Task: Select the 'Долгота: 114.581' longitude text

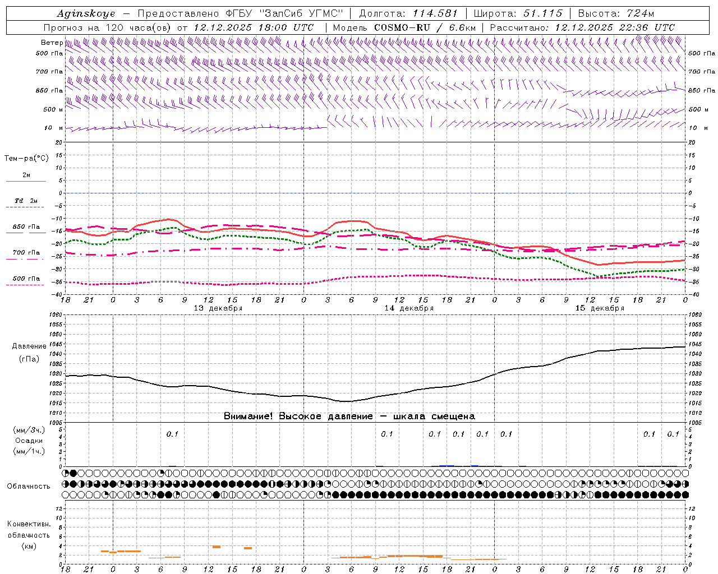Action: point(408,14)
